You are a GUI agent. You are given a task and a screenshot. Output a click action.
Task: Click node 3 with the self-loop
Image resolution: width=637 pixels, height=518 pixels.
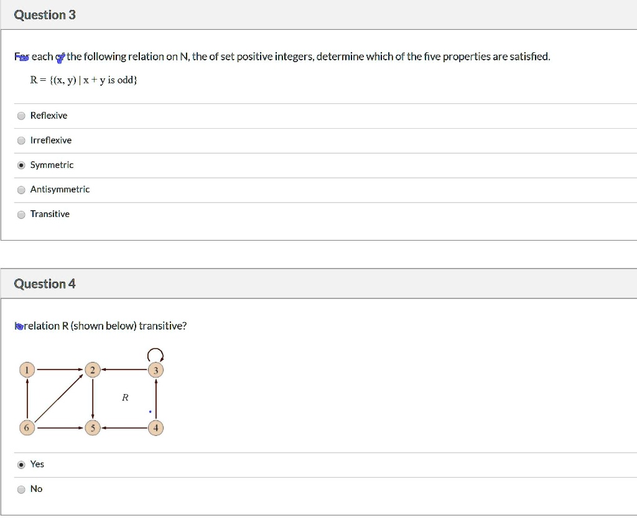pos(156,369)
